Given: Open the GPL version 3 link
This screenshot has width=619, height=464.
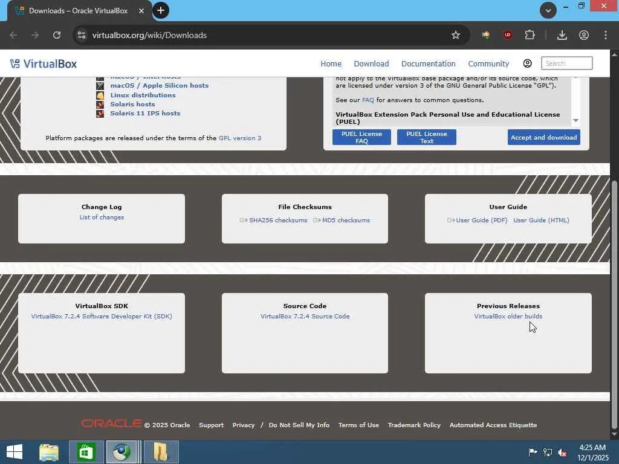Looking at the screenshot, I should (240, 138).
